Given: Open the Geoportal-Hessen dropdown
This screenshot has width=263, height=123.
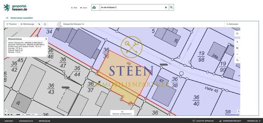Looking at the screenshot, I should point(74,24).
